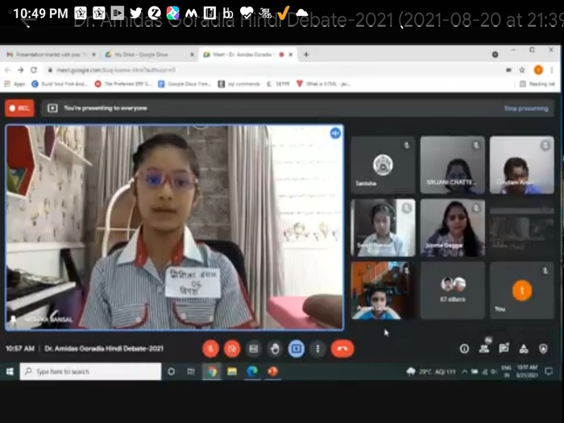This screenshot has height=423, width=564.
Task: Select the main speaker video tile
Action: click(175, 227)
